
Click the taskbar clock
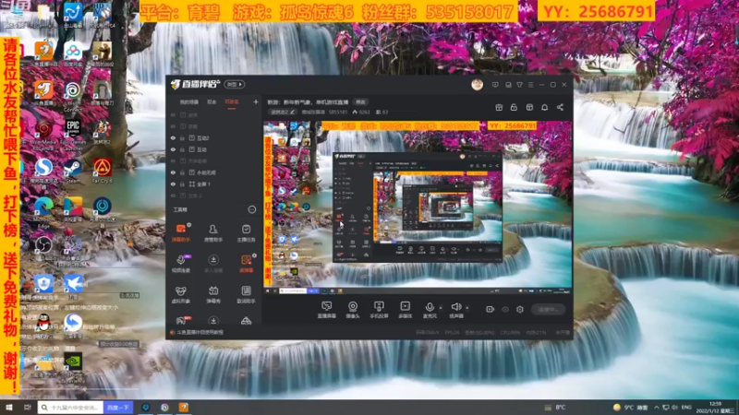tap(715, 408)
